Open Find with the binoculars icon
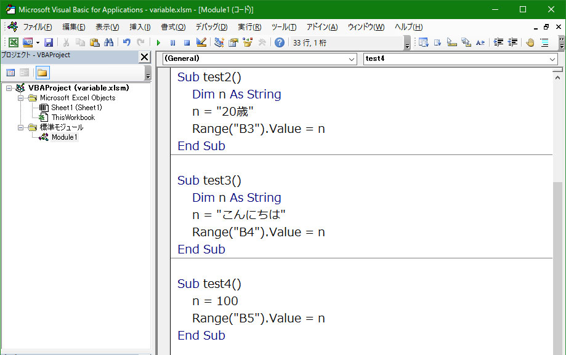The image size is (566, 355). [x=108, y=42]
